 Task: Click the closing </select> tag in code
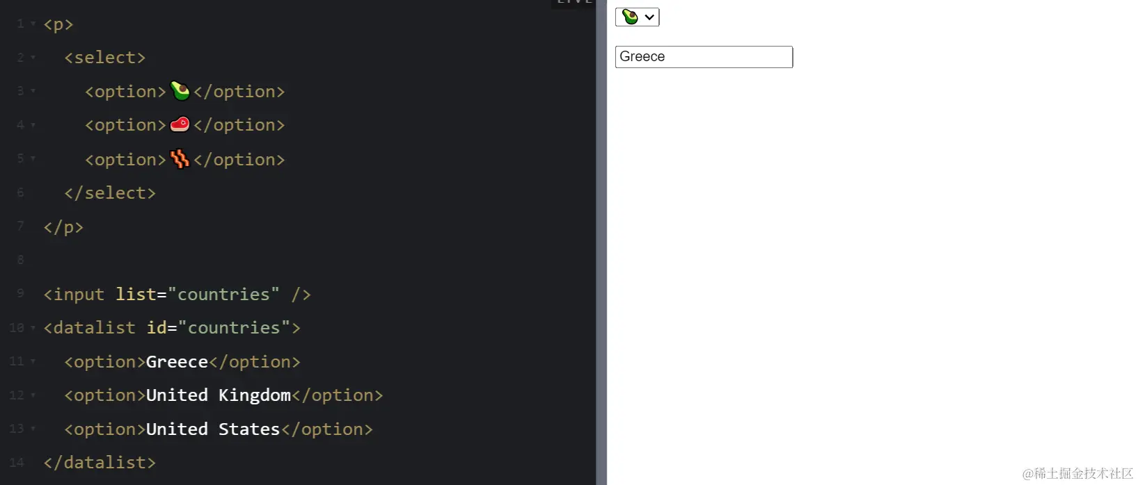point(110,193)
